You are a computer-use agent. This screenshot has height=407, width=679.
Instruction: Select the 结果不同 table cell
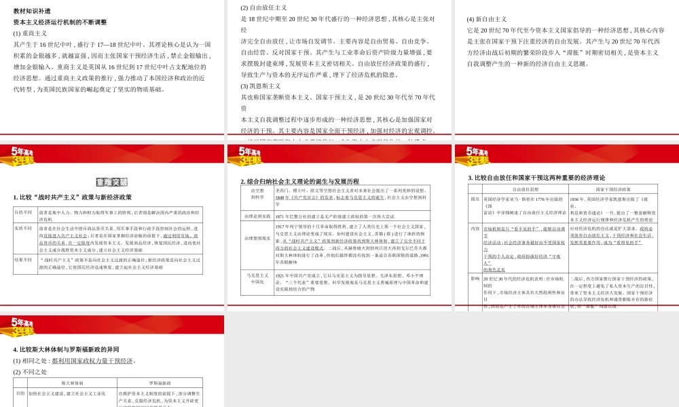tap(22, 258)
